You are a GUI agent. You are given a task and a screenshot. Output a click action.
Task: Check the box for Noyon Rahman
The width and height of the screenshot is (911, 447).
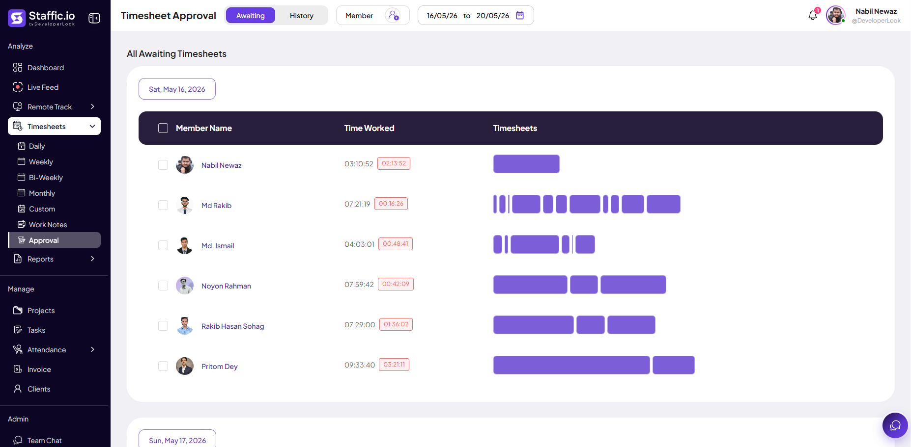tap(163, 286)
